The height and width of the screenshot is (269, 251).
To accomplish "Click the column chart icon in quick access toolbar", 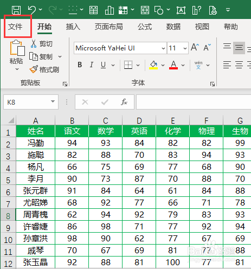I will point(110,10).
